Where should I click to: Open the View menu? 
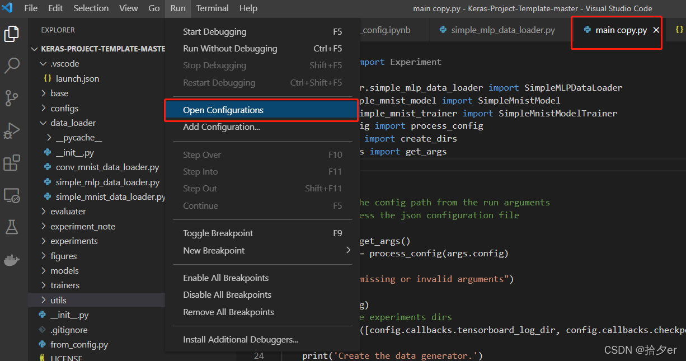pos(129,8)
